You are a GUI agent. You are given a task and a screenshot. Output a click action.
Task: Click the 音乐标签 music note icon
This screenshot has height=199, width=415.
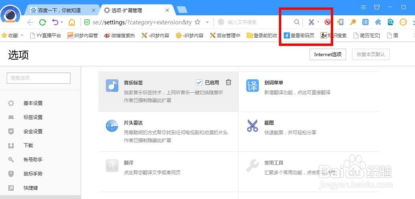click(112, 86)
